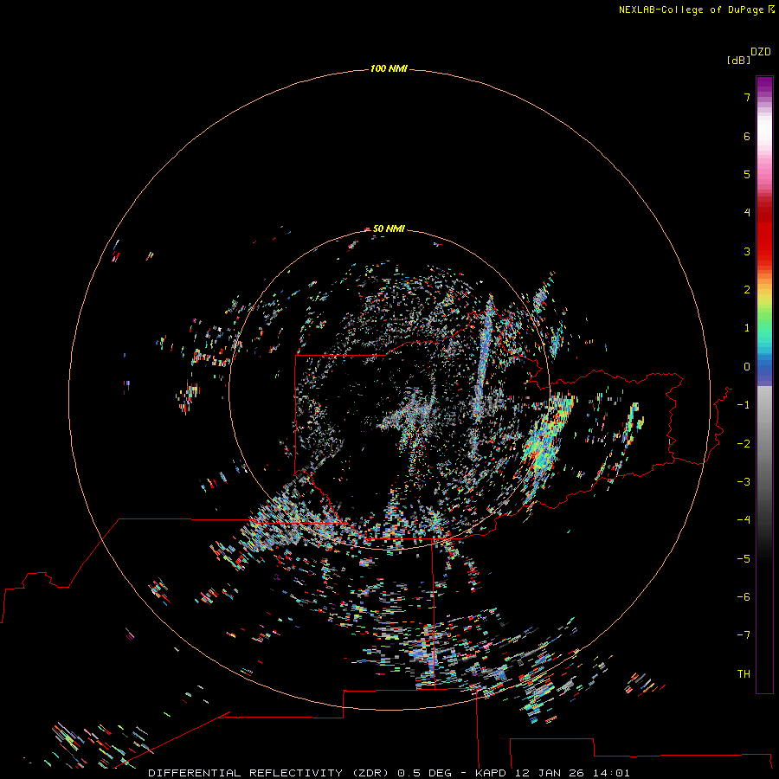
Task: Click the -3 value on color scale
Action: pos(744,482)
